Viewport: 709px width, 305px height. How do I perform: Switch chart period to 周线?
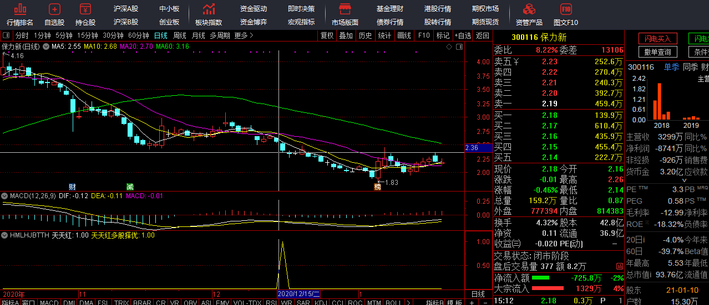click(x=180, y=35)
